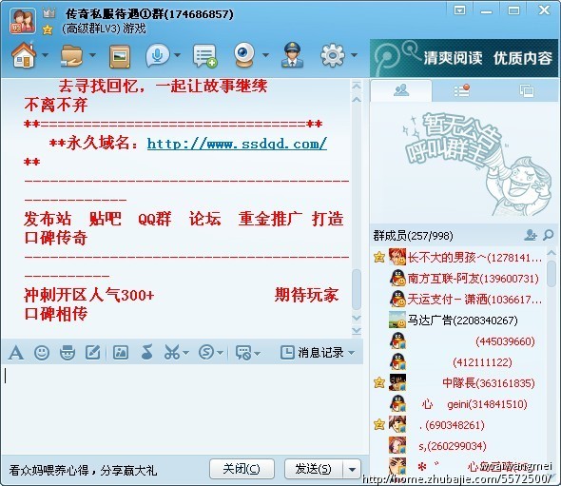Image resolution: width=561 pixels, height=486 pixels.
Task: Select member with ID 412111122
Action: click(x=458, y=362)
